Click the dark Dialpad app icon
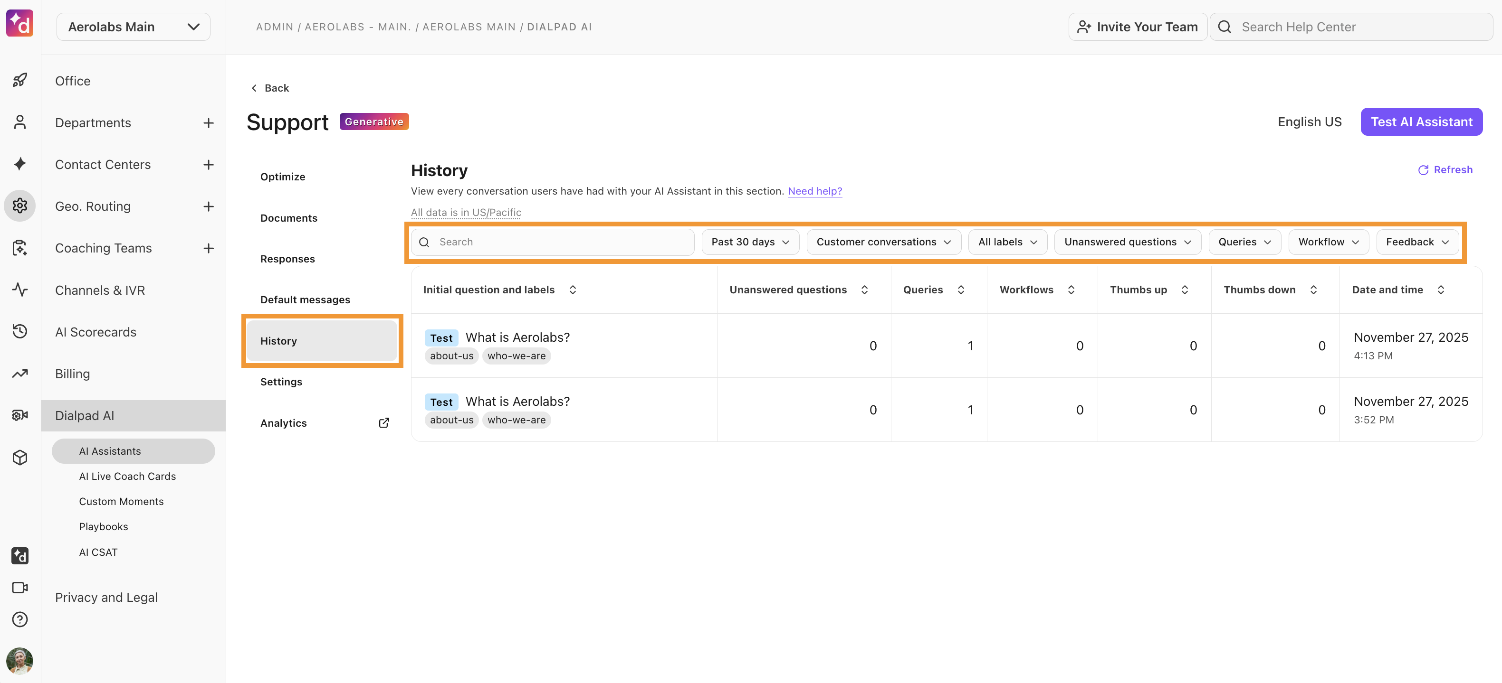 (x=20, y=556)
